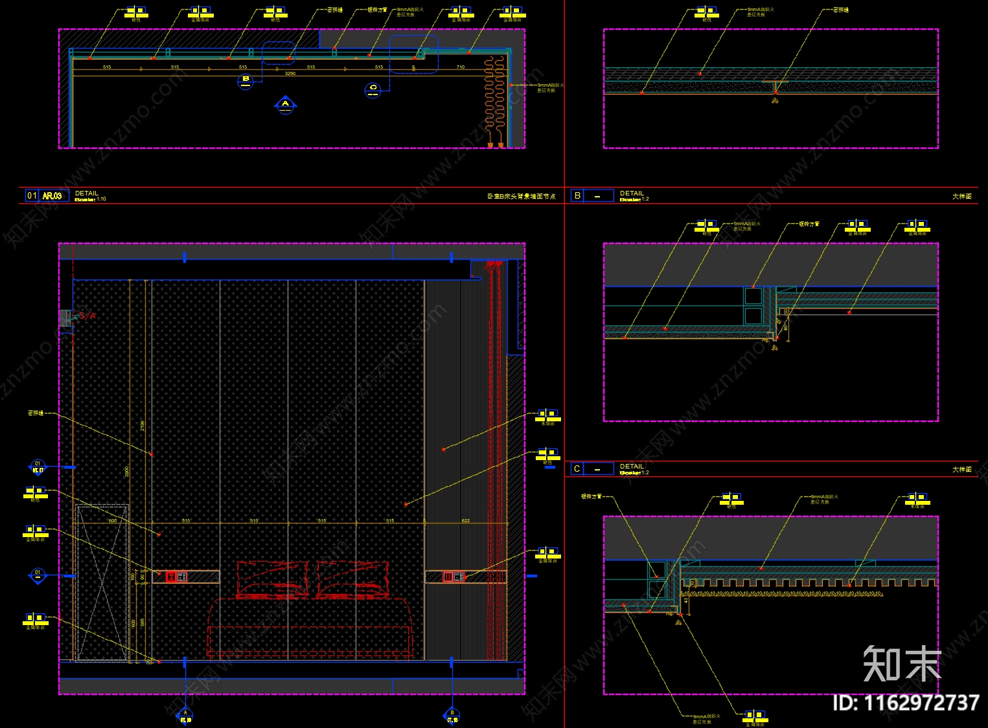Click the right red switch panel beside bed
The width and height of the screenshot is (988, 728).
click(x=448, y=577)
